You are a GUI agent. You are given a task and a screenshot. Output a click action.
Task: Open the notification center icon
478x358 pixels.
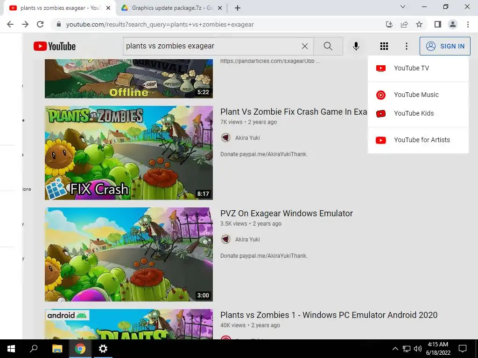463,349
